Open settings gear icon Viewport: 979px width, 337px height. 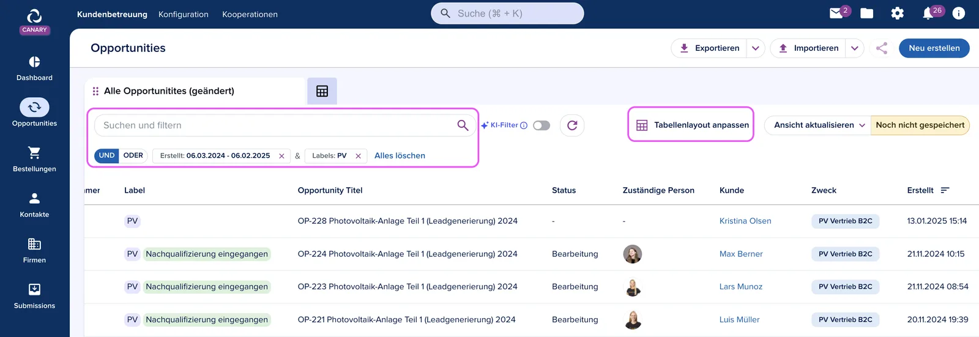tap(898, 13)
